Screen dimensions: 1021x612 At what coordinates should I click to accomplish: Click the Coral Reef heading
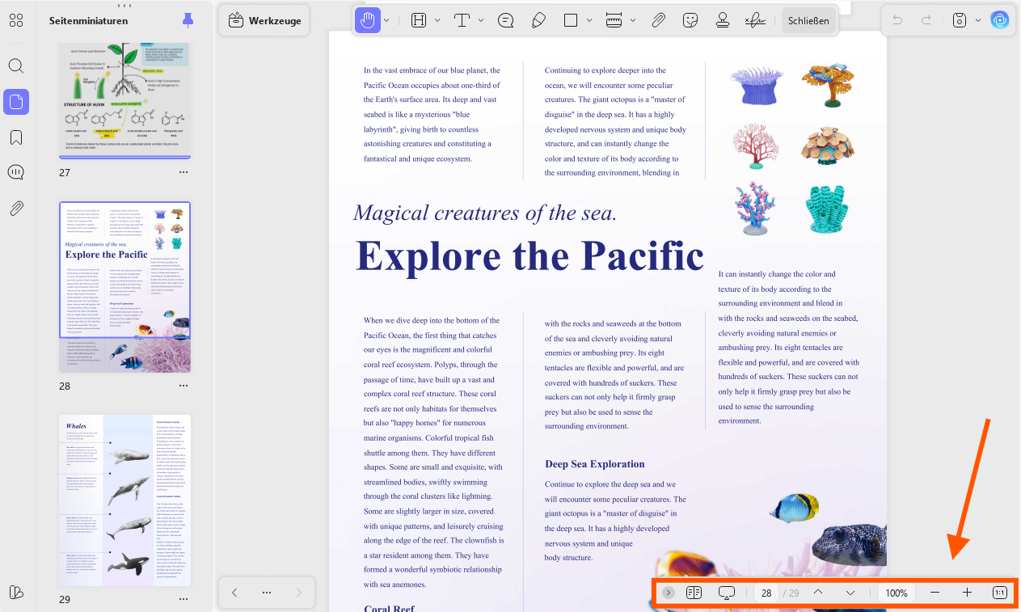coord(389,609)
